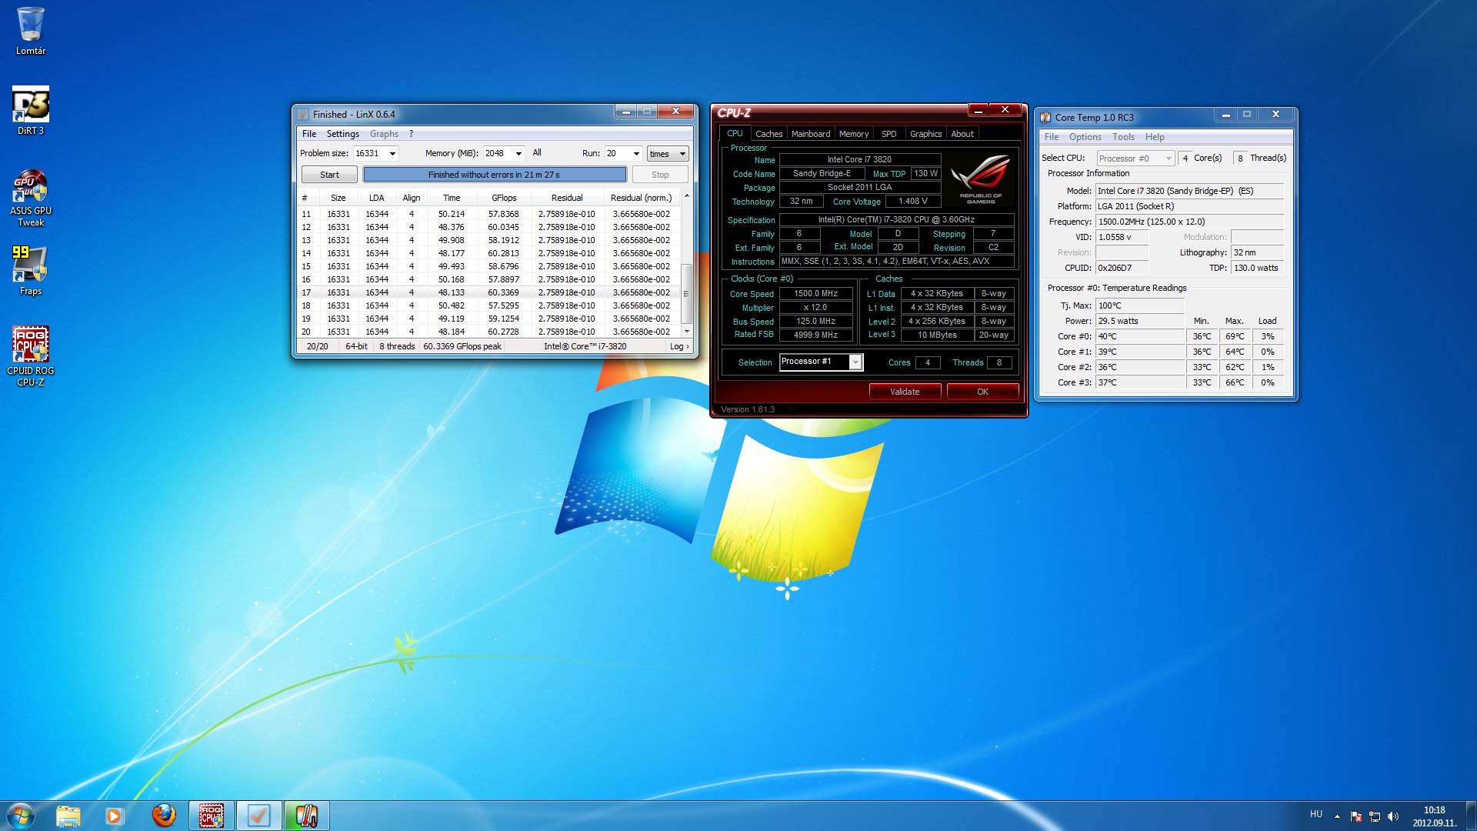Image resolution: width=1477 pixels, height=831 pixels.
Task: Select LinX result row number 11
Action: pyautogui.click(x=488, y=215)
